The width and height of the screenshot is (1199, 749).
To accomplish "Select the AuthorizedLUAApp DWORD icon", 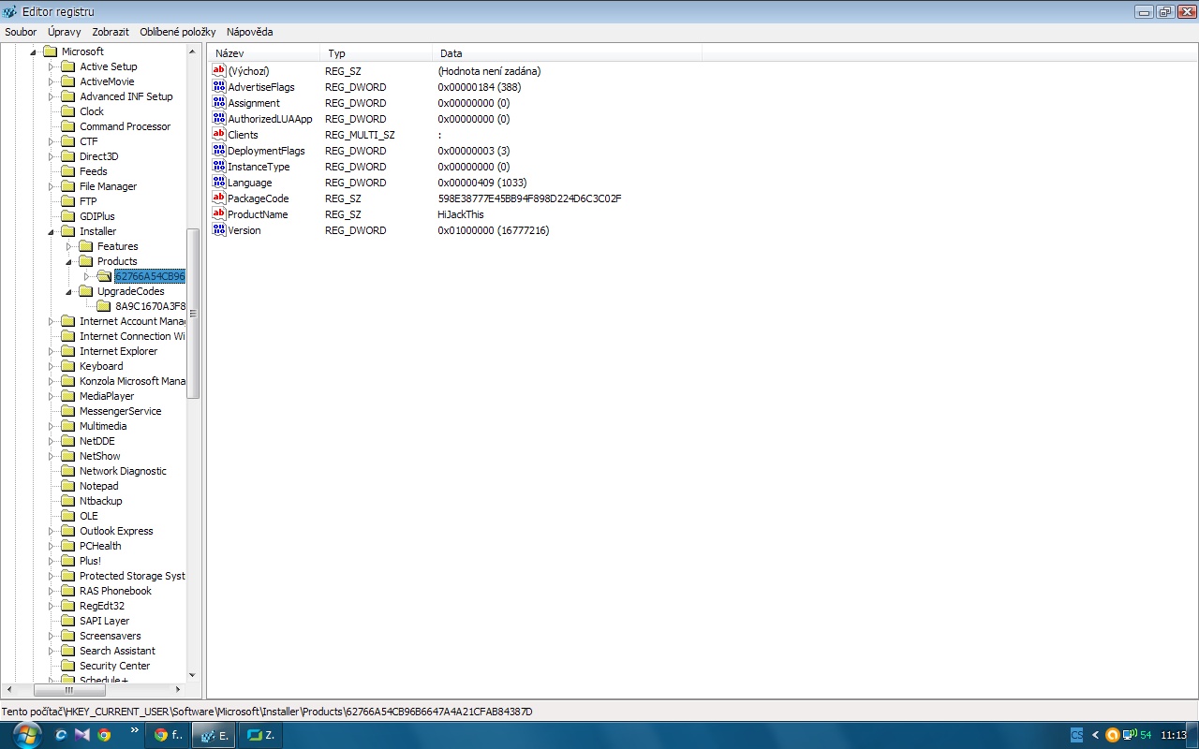I will coord(219,118).
